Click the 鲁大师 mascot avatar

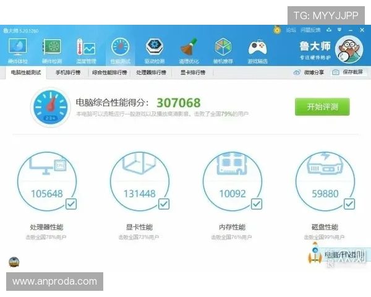point(349,49)
